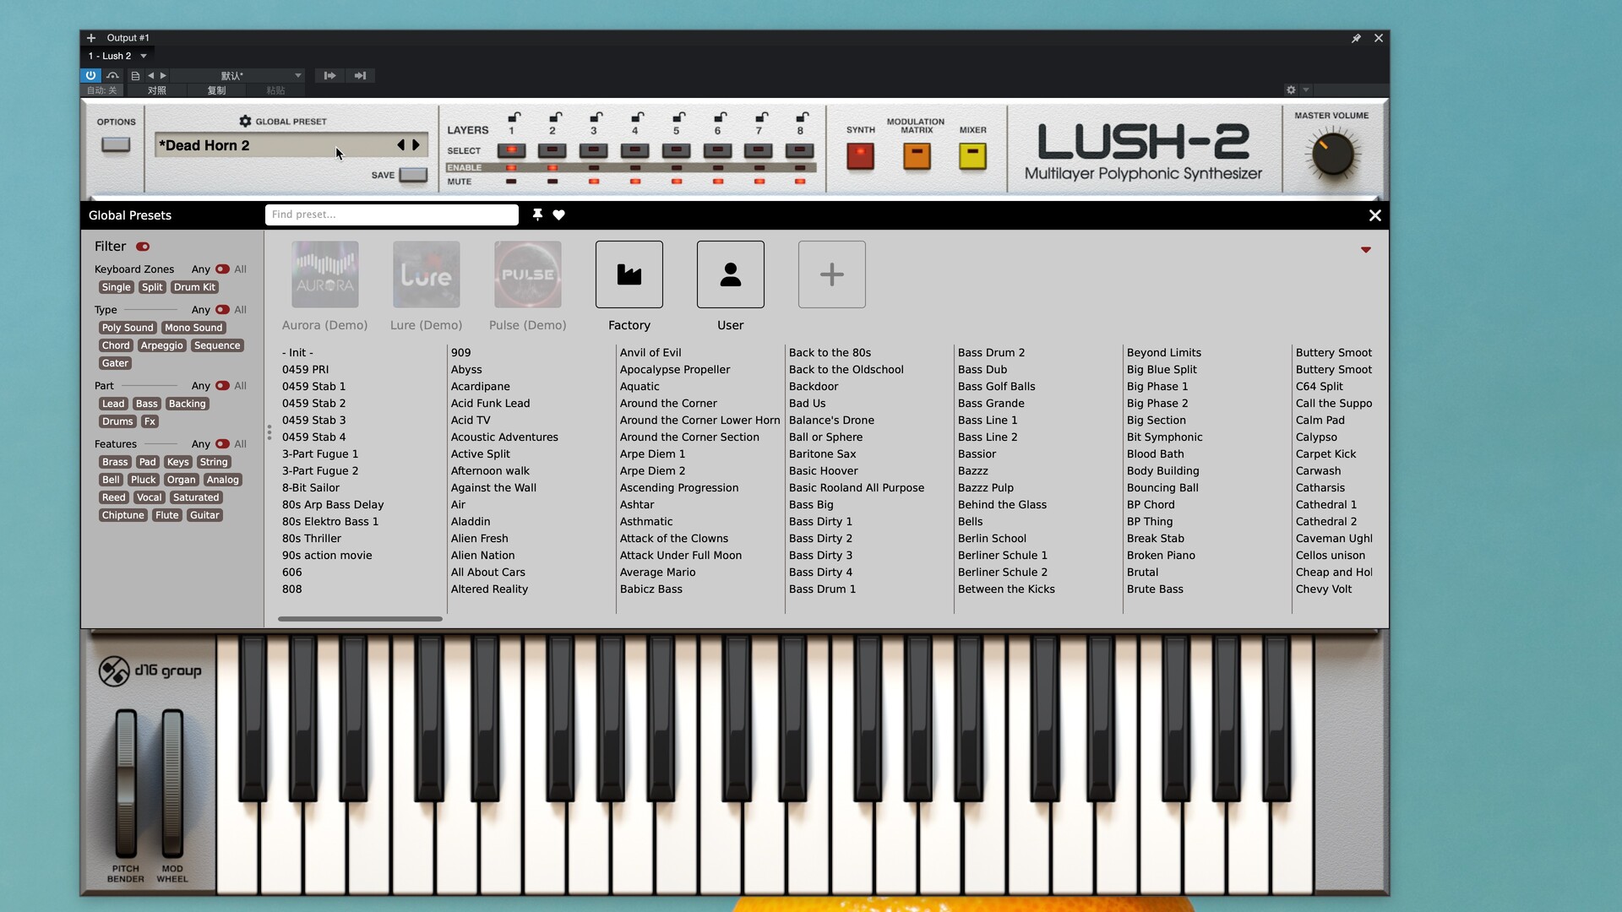The width and height of the screenshot is (1622, 912).
Task: Pin the Global Presets browser
Action: pyautogui.click(x=537, y=214)
